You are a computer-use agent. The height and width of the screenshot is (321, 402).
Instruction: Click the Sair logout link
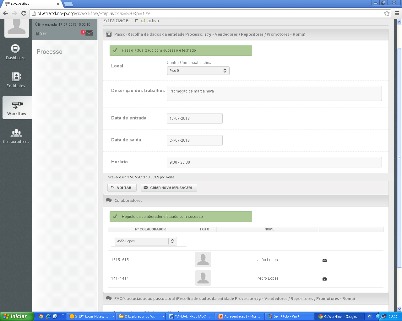(41, 33)
